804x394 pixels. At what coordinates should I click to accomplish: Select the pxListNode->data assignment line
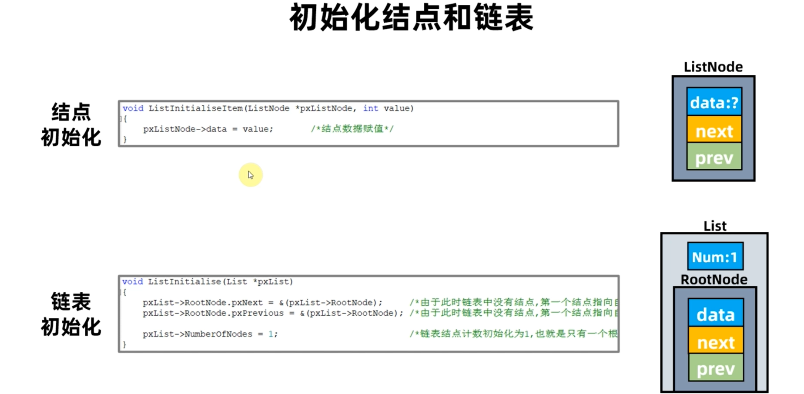208,129
